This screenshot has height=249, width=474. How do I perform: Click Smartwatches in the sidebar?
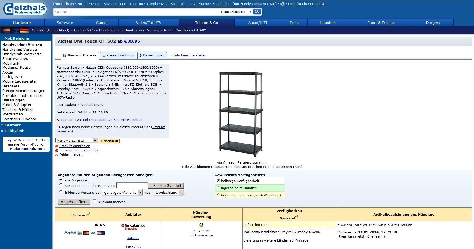[x=15, y=59]
